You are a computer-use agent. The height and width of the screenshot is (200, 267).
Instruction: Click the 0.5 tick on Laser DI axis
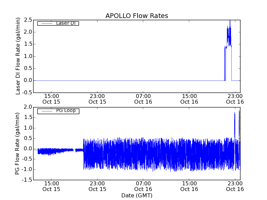(28, 68)
